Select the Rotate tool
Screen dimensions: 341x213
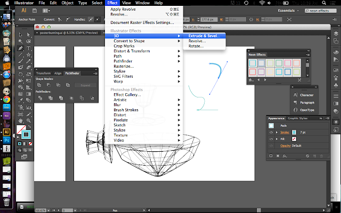point(20,74)
